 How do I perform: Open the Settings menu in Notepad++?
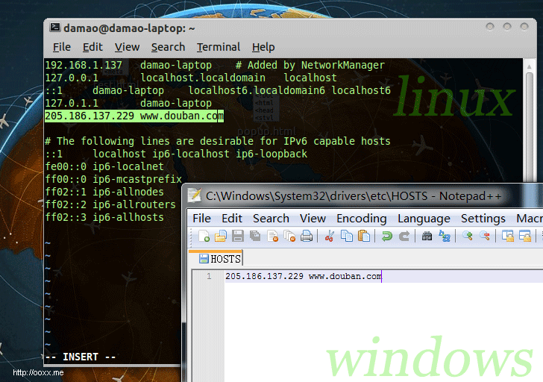point(483,218)
